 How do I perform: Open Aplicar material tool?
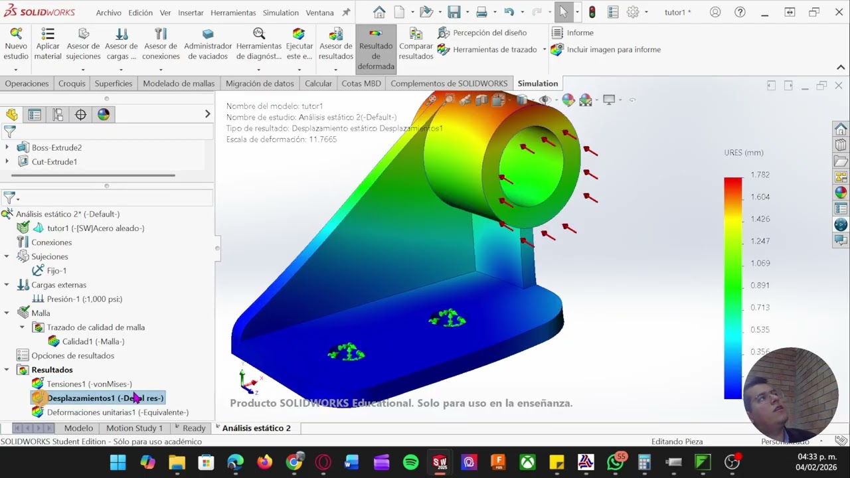coord(48,45)
